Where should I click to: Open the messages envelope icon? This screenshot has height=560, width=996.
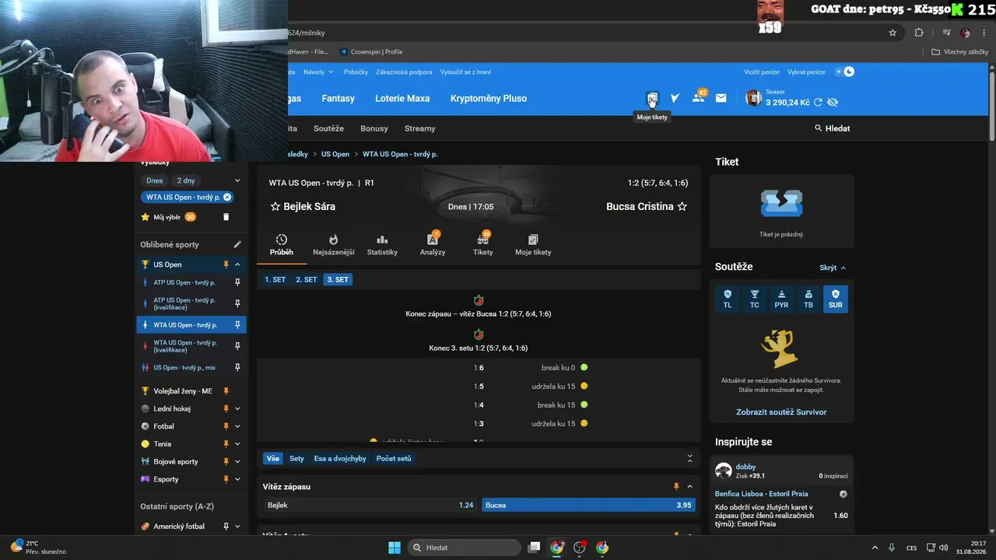(721, 98)
